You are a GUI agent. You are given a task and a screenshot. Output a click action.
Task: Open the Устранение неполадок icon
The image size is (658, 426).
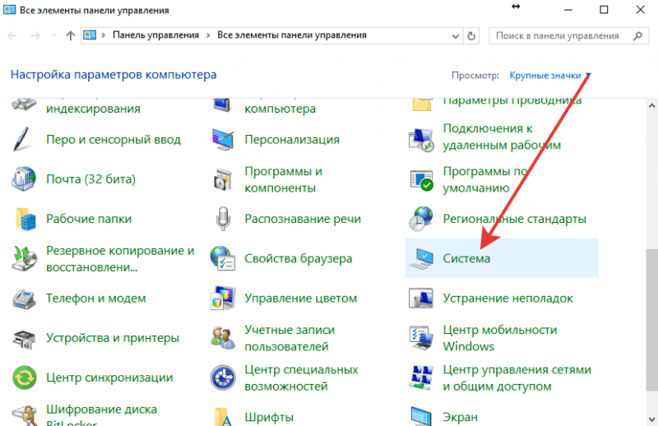[x=421, y=299]
